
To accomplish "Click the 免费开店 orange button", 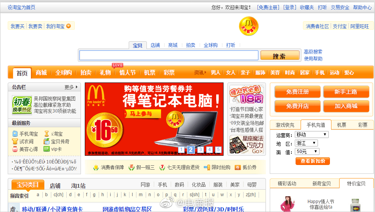I will pyautogui.click(x=298, y=106).
